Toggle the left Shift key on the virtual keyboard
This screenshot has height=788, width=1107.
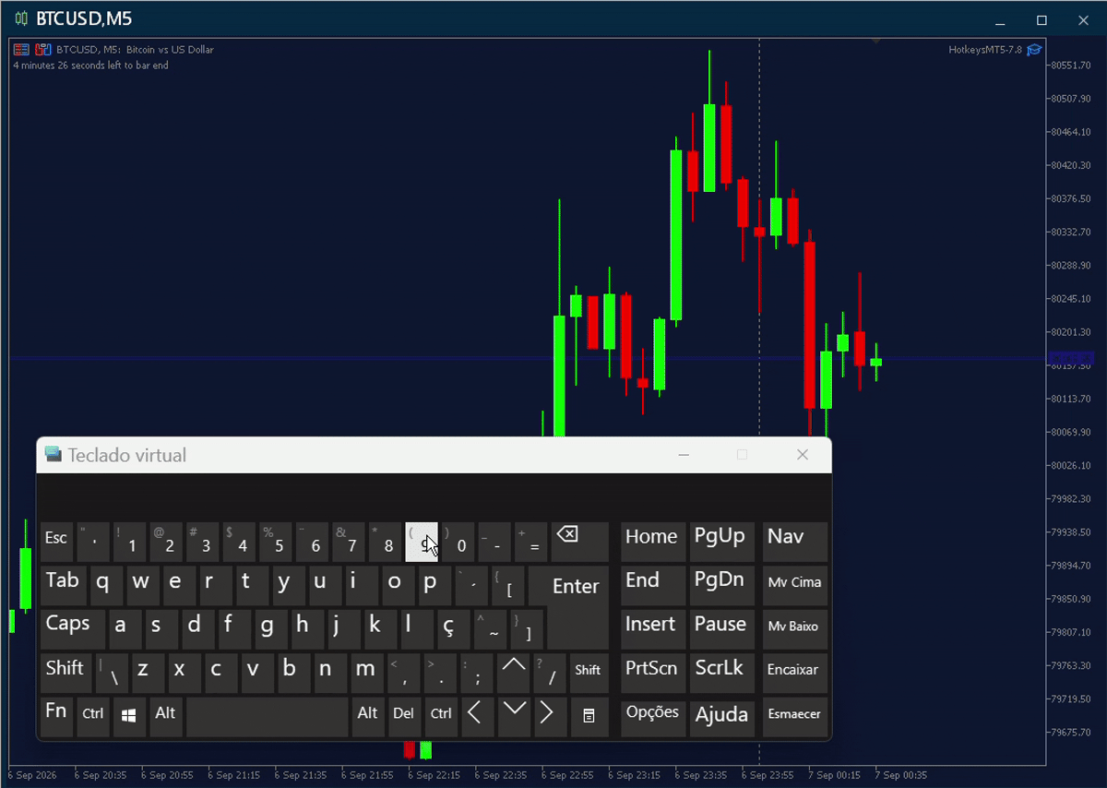pos(66,673)
